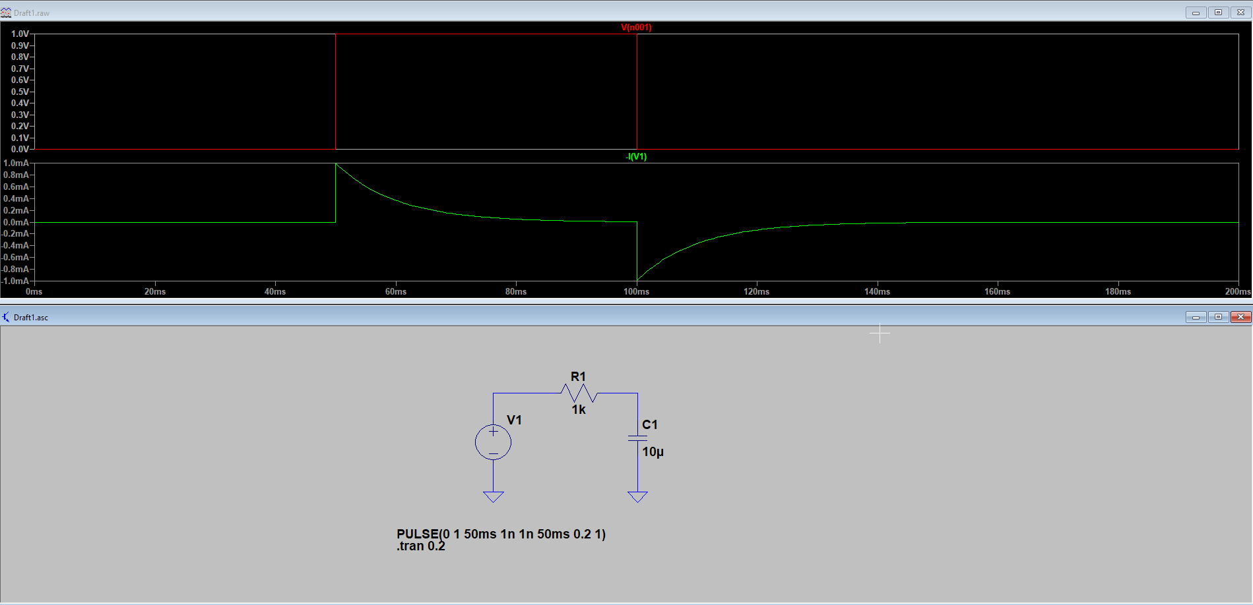Viewport: 1253px width, 605px height.
Task: Click the 0.5V voltage axis label
Action: point(20,92)
